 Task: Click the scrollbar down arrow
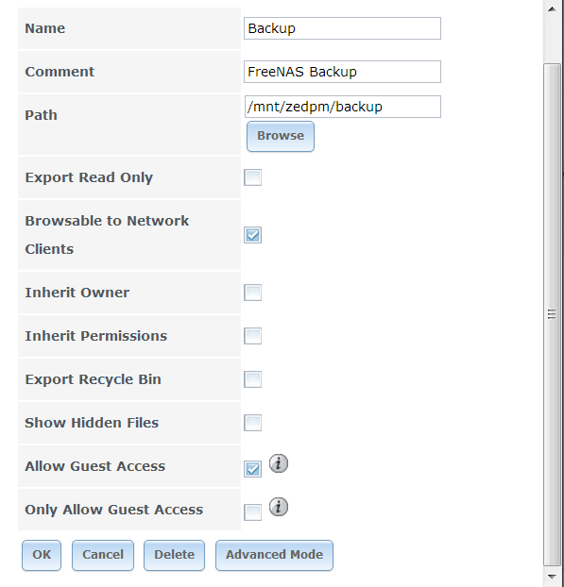tap(552, 577)
